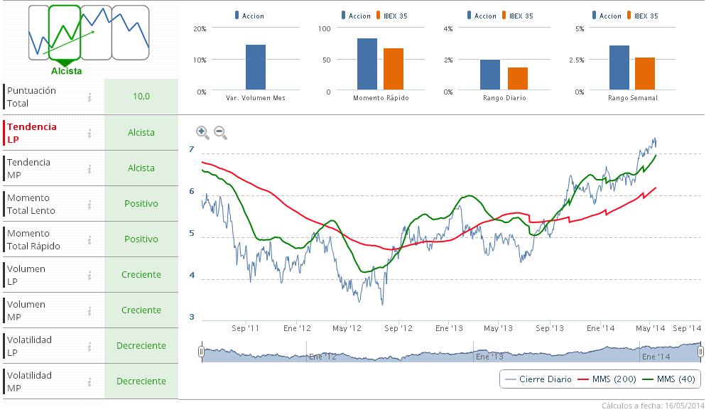Toggle Accion legend in Var. Volumen Mes chart
716x412 pixels.
point(249,16)
